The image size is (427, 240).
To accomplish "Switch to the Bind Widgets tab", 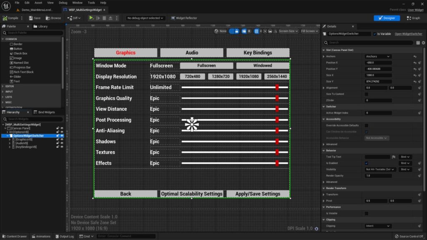I will pyautogui.click(x=46, y=112).
